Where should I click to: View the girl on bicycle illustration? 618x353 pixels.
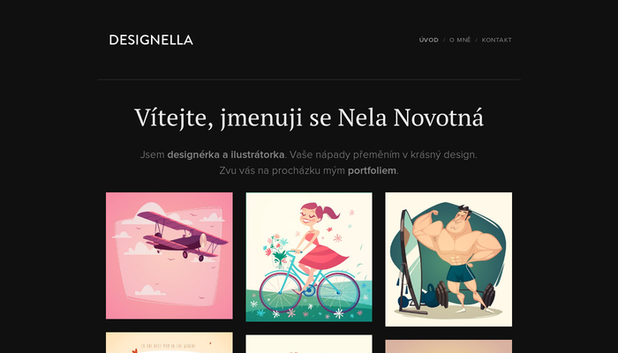tap(309, 257)
